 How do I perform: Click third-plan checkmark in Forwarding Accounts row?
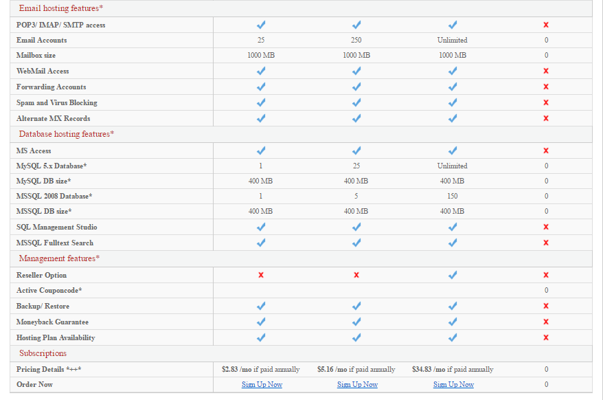[x=453, y=87]
